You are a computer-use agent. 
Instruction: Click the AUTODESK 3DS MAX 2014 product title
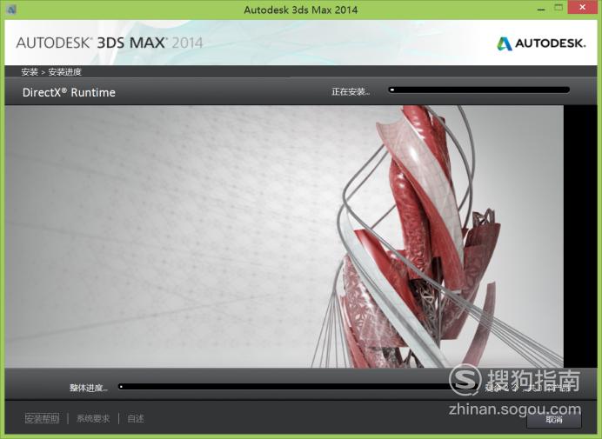[x=110, y=43]
